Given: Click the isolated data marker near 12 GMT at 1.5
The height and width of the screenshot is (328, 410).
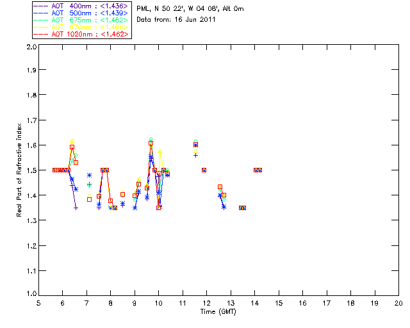Looking at the screenshot, I should pos(204,170).
